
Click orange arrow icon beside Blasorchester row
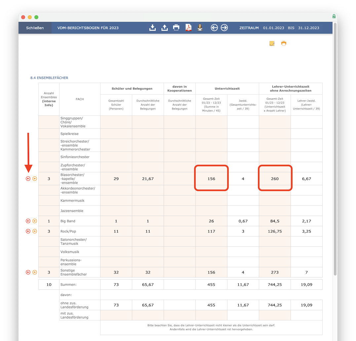(35, 179)
